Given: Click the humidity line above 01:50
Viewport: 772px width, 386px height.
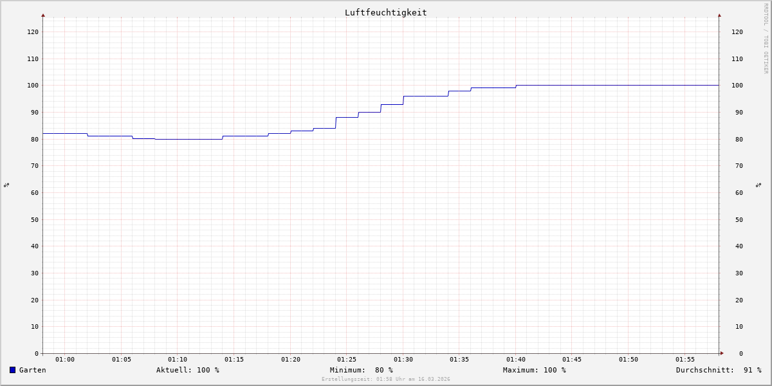Looking at the screenshot, I should tap(629, 85).
